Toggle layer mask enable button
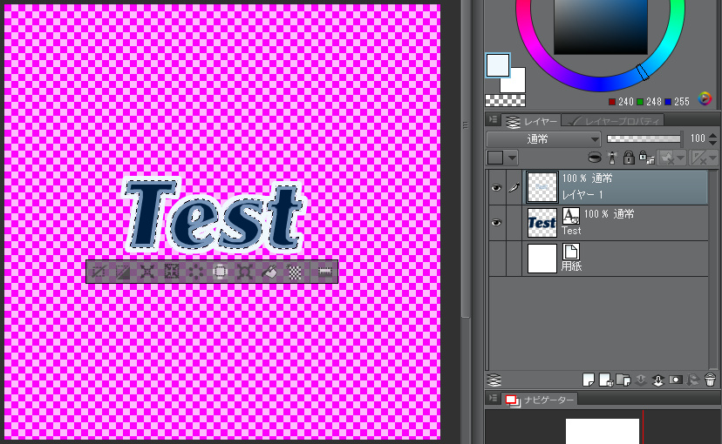Viewport: 722px width, 444px height. point(666,158)
